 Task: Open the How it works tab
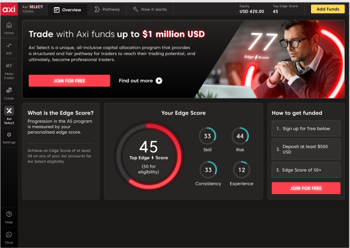pyautogui.click(x=151, y=10)
